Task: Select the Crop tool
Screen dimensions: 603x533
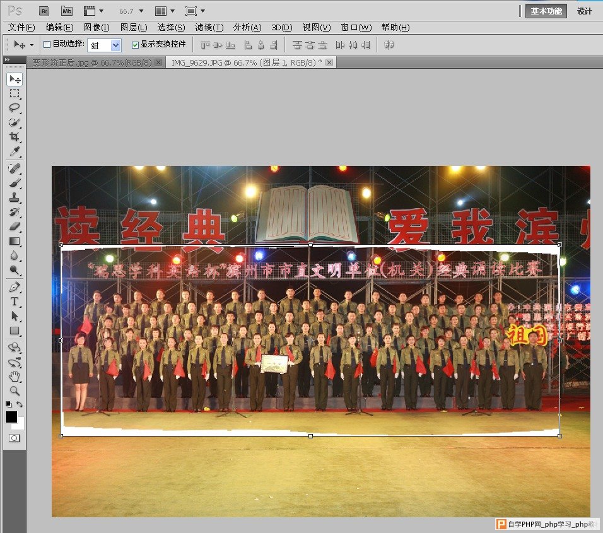Action: [15, 137]
